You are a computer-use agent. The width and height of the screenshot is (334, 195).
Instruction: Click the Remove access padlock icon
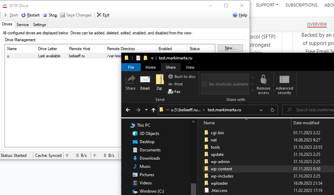(263, 79)
